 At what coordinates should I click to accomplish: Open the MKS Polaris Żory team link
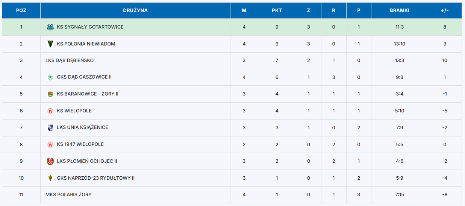click(68, 195)
